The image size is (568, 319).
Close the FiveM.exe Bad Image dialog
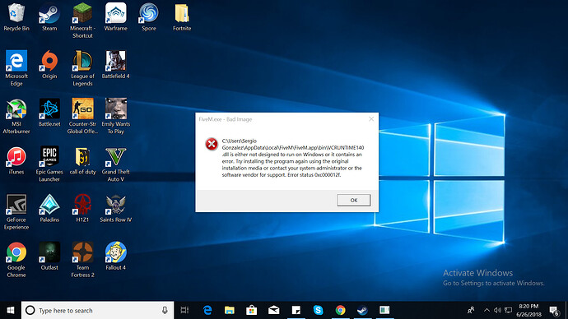coord(371,119)
